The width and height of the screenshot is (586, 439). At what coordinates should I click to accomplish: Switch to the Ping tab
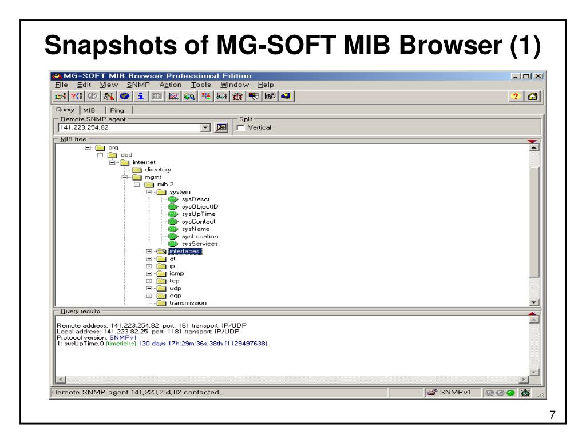(117, 110)
